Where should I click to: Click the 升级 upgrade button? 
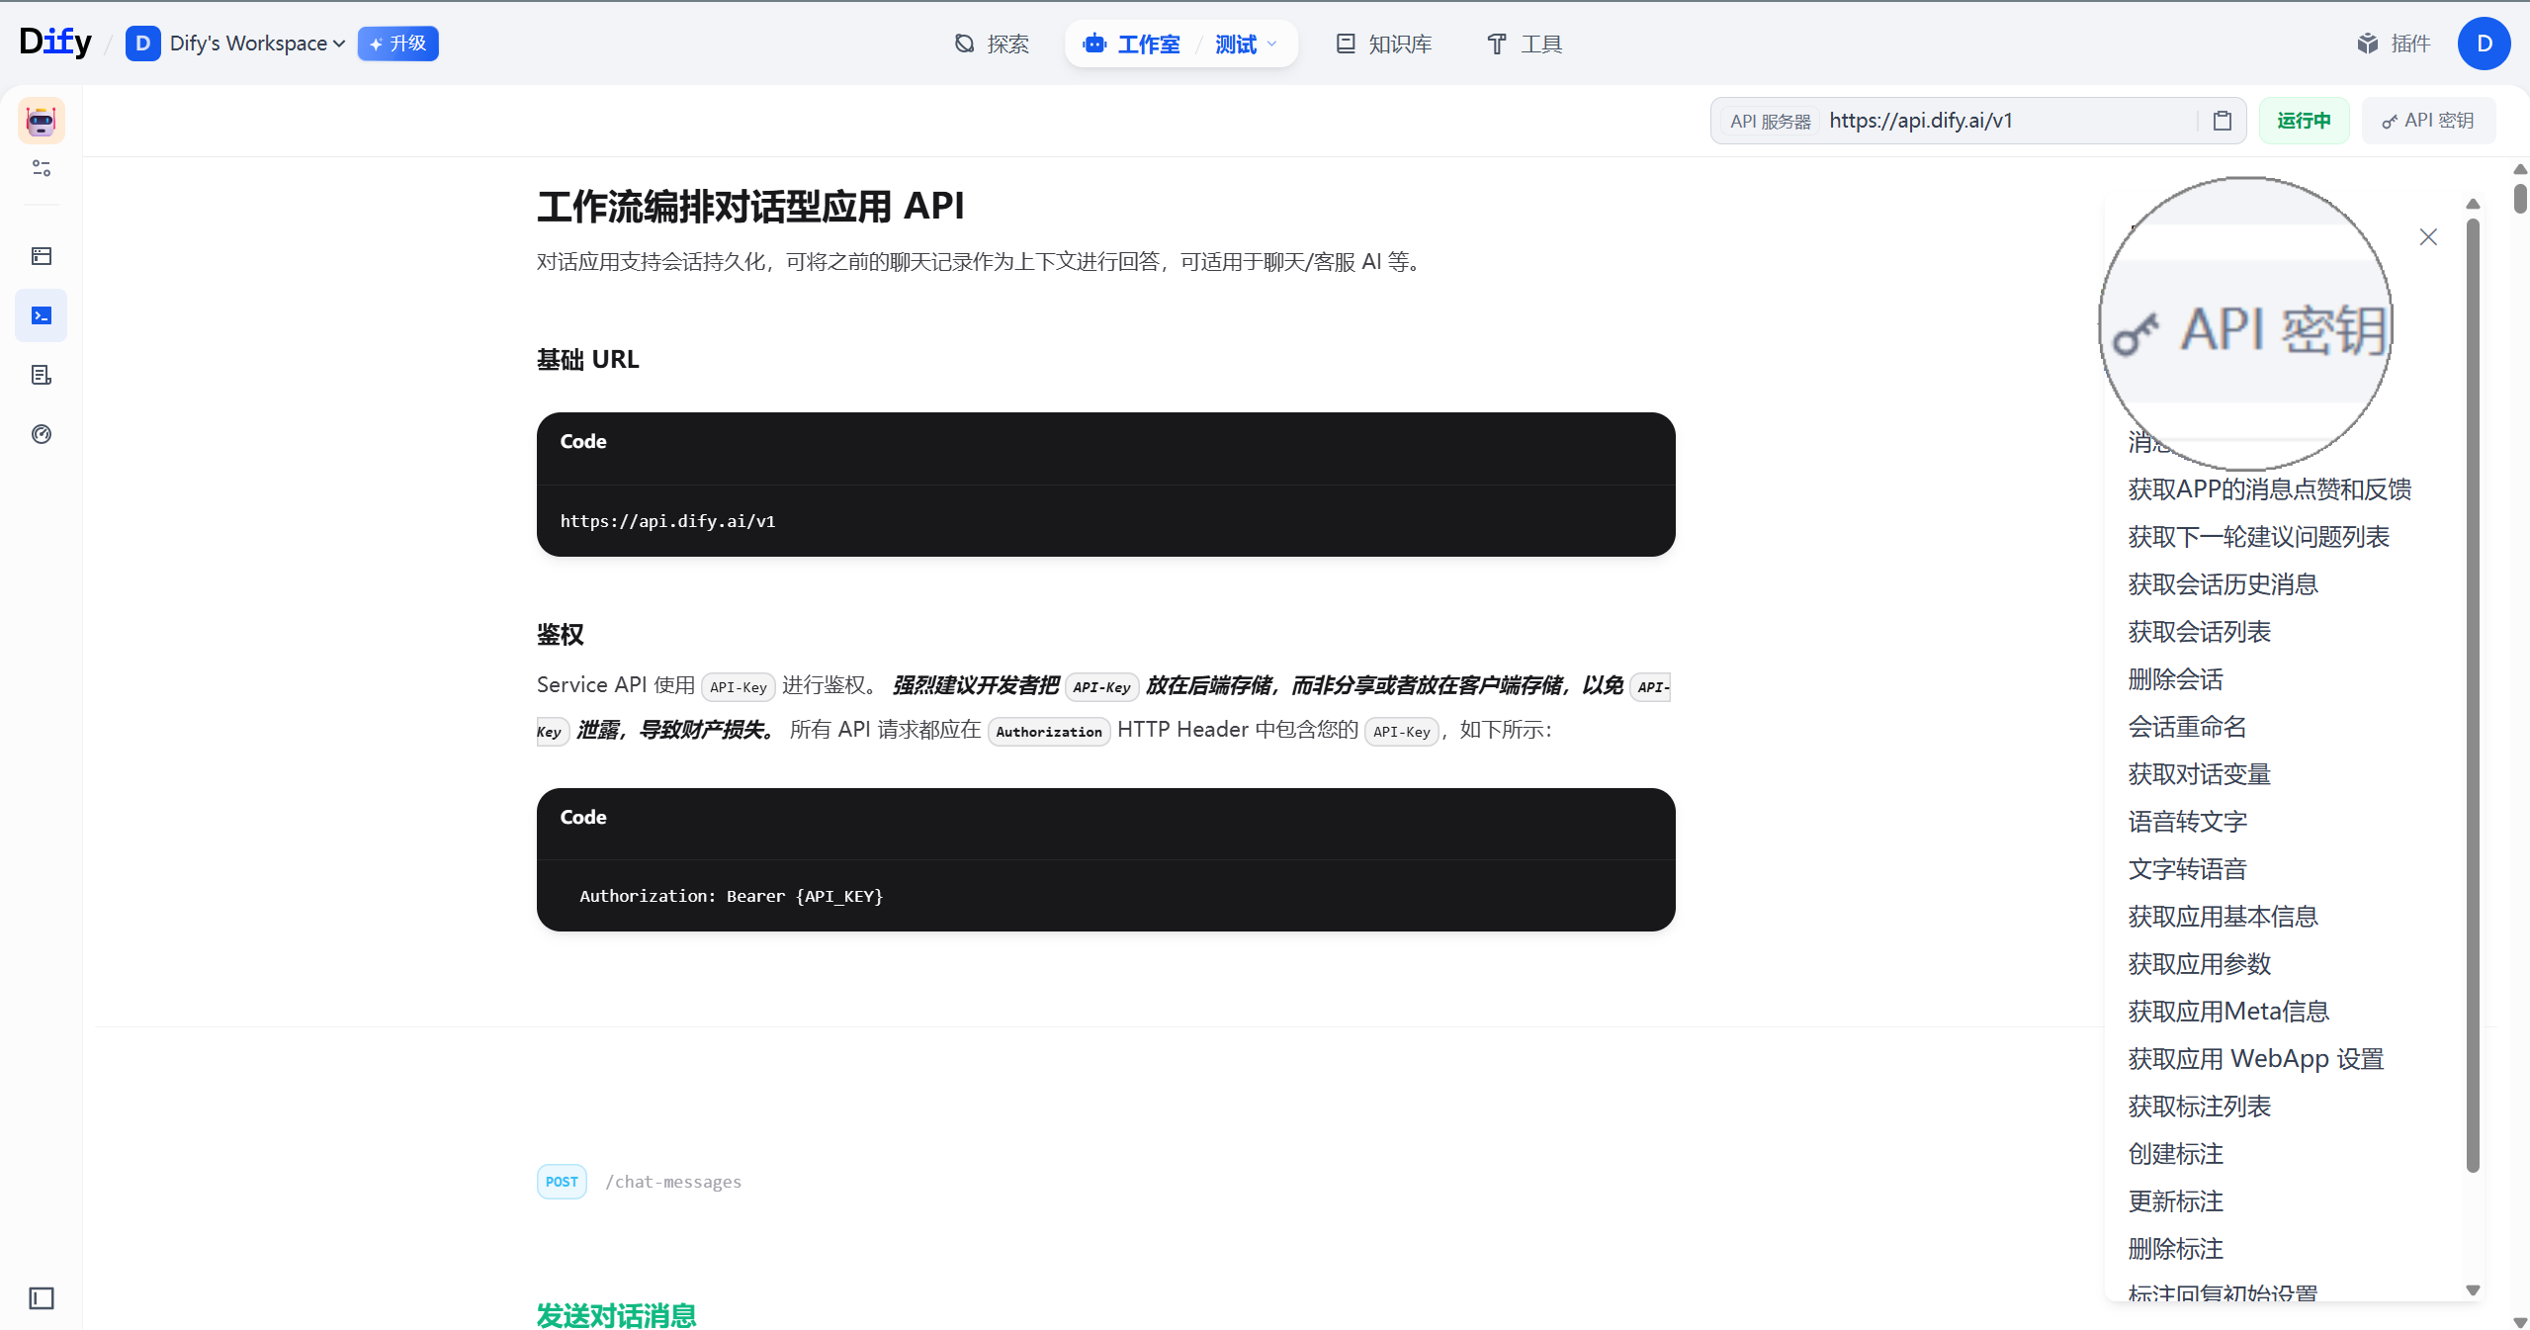397,44
